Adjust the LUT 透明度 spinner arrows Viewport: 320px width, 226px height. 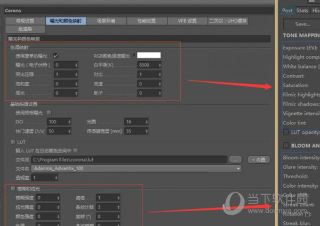point(56,178)
